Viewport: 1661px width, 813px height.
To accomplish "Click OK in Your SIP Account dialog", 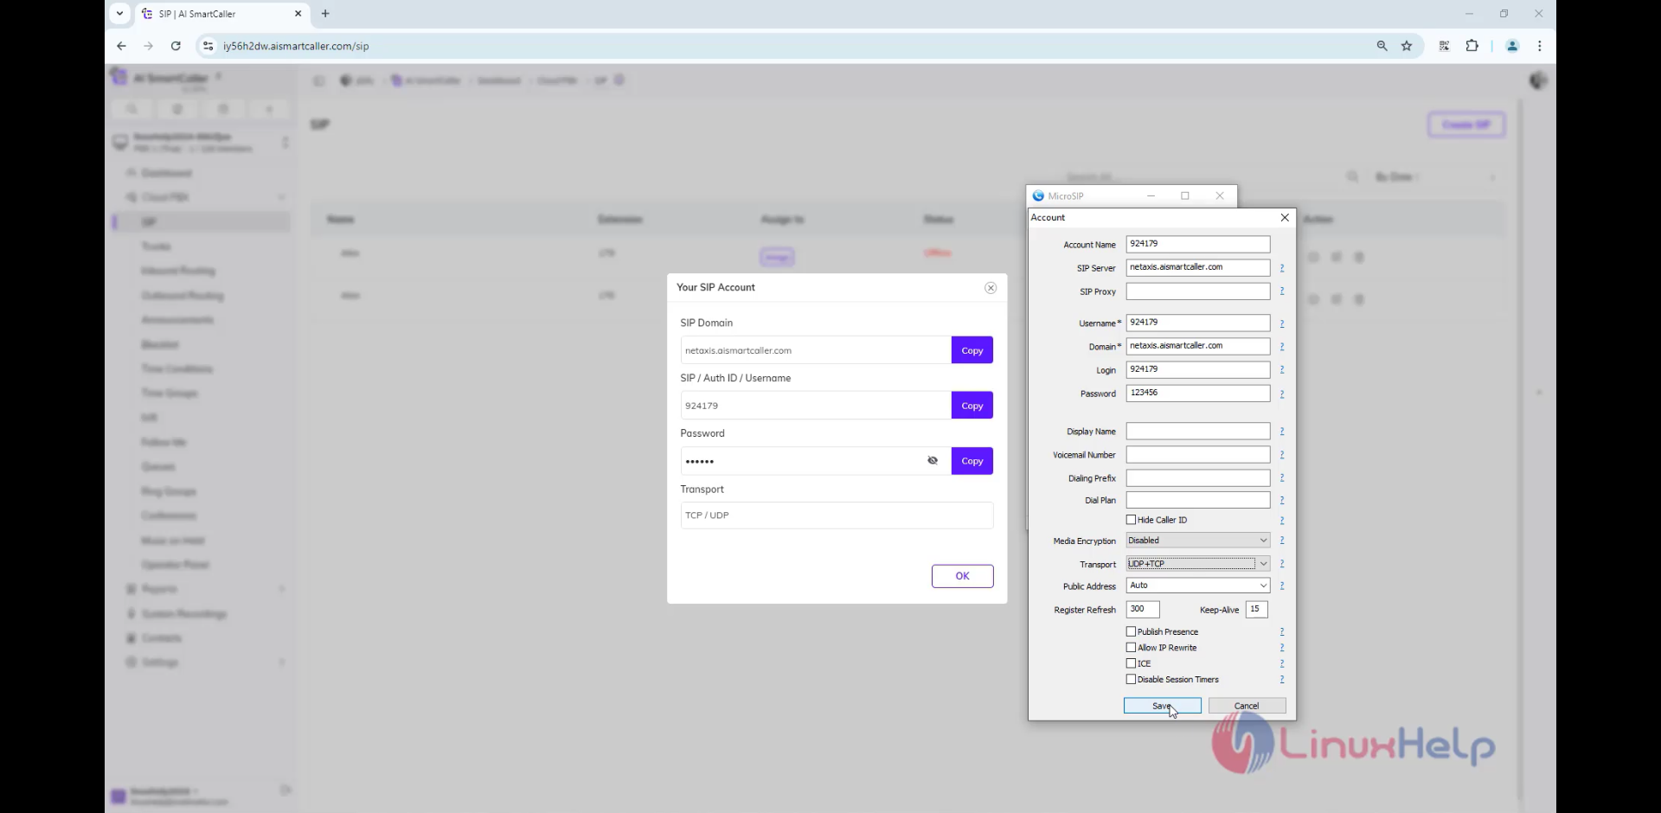I will (962, 576).
